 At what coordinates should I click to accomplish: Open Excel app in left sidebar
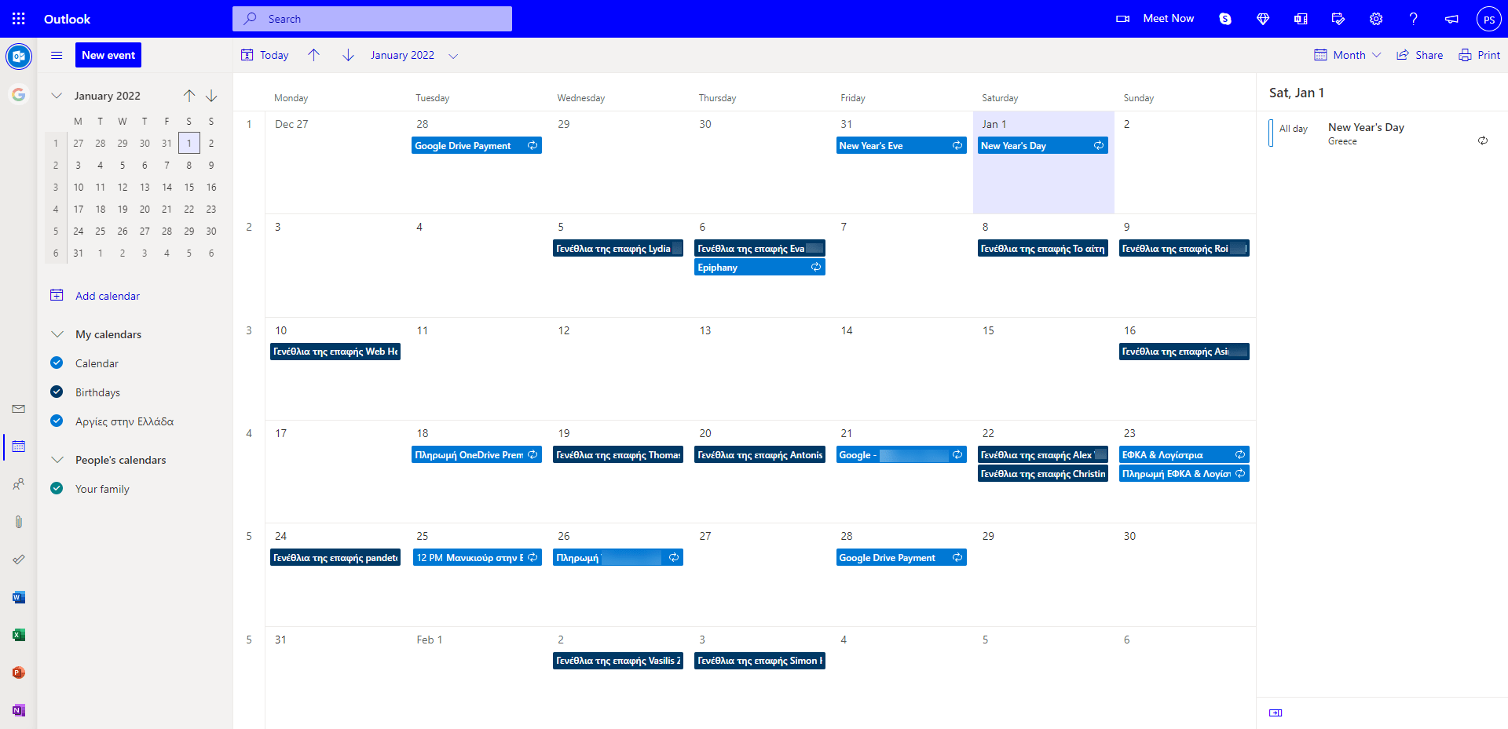(x=19, y=635)
